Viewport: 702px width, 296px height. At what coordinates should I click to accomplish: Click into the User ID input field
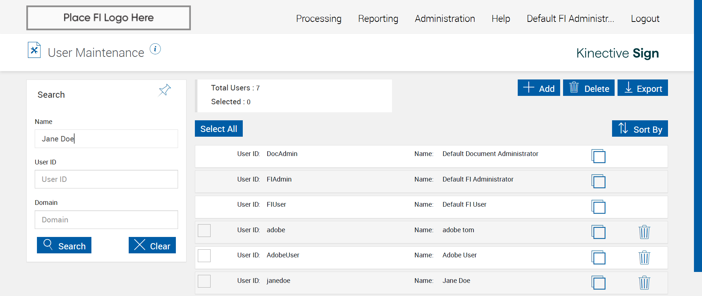pos(106,179)
